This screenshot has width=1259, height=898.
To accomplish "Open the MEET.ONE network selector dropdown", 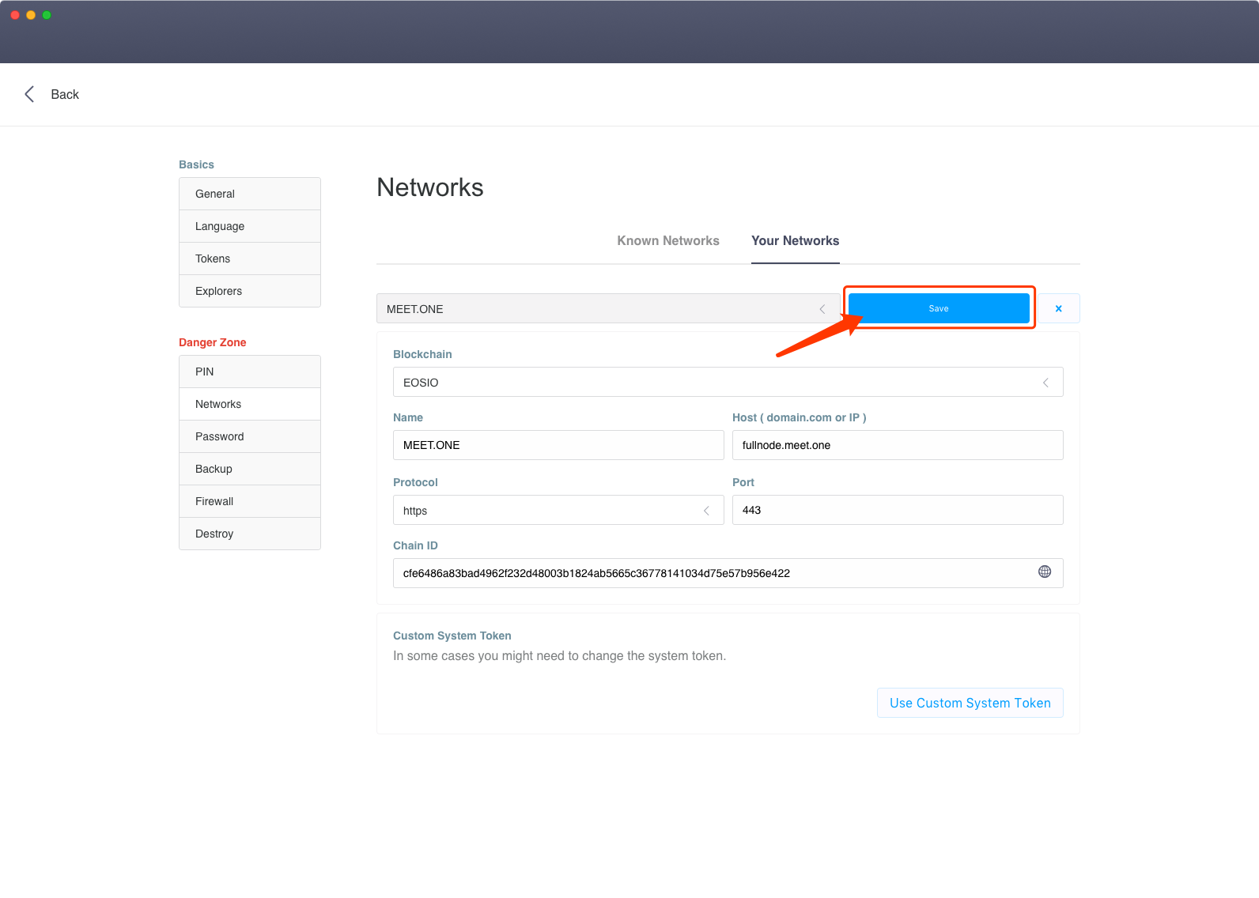I will click(607, 308).
